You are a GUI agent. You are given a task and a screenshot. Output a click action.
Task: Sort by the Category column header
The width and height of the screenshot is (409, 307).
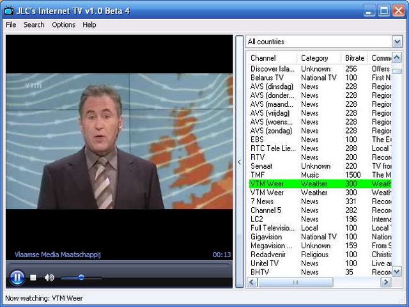(319, 58)
